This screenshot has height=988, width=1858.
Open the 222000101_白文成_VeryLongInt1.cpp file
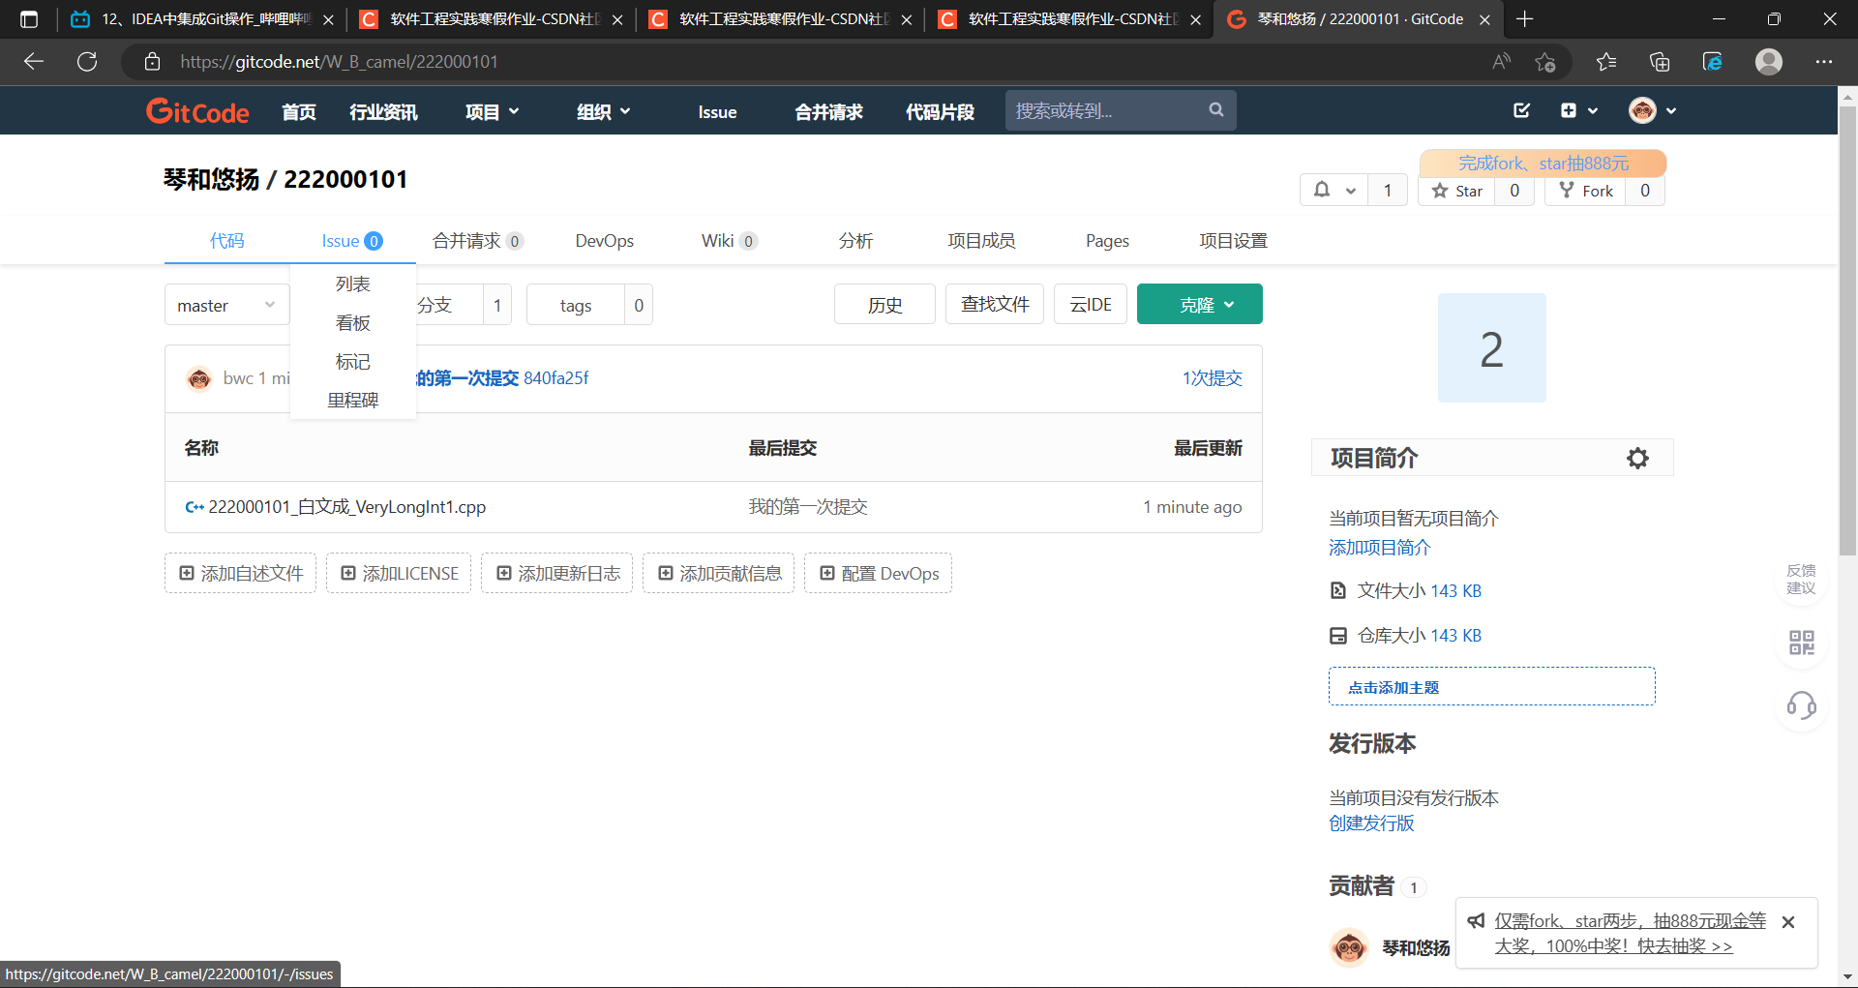[x=346, y=507]
